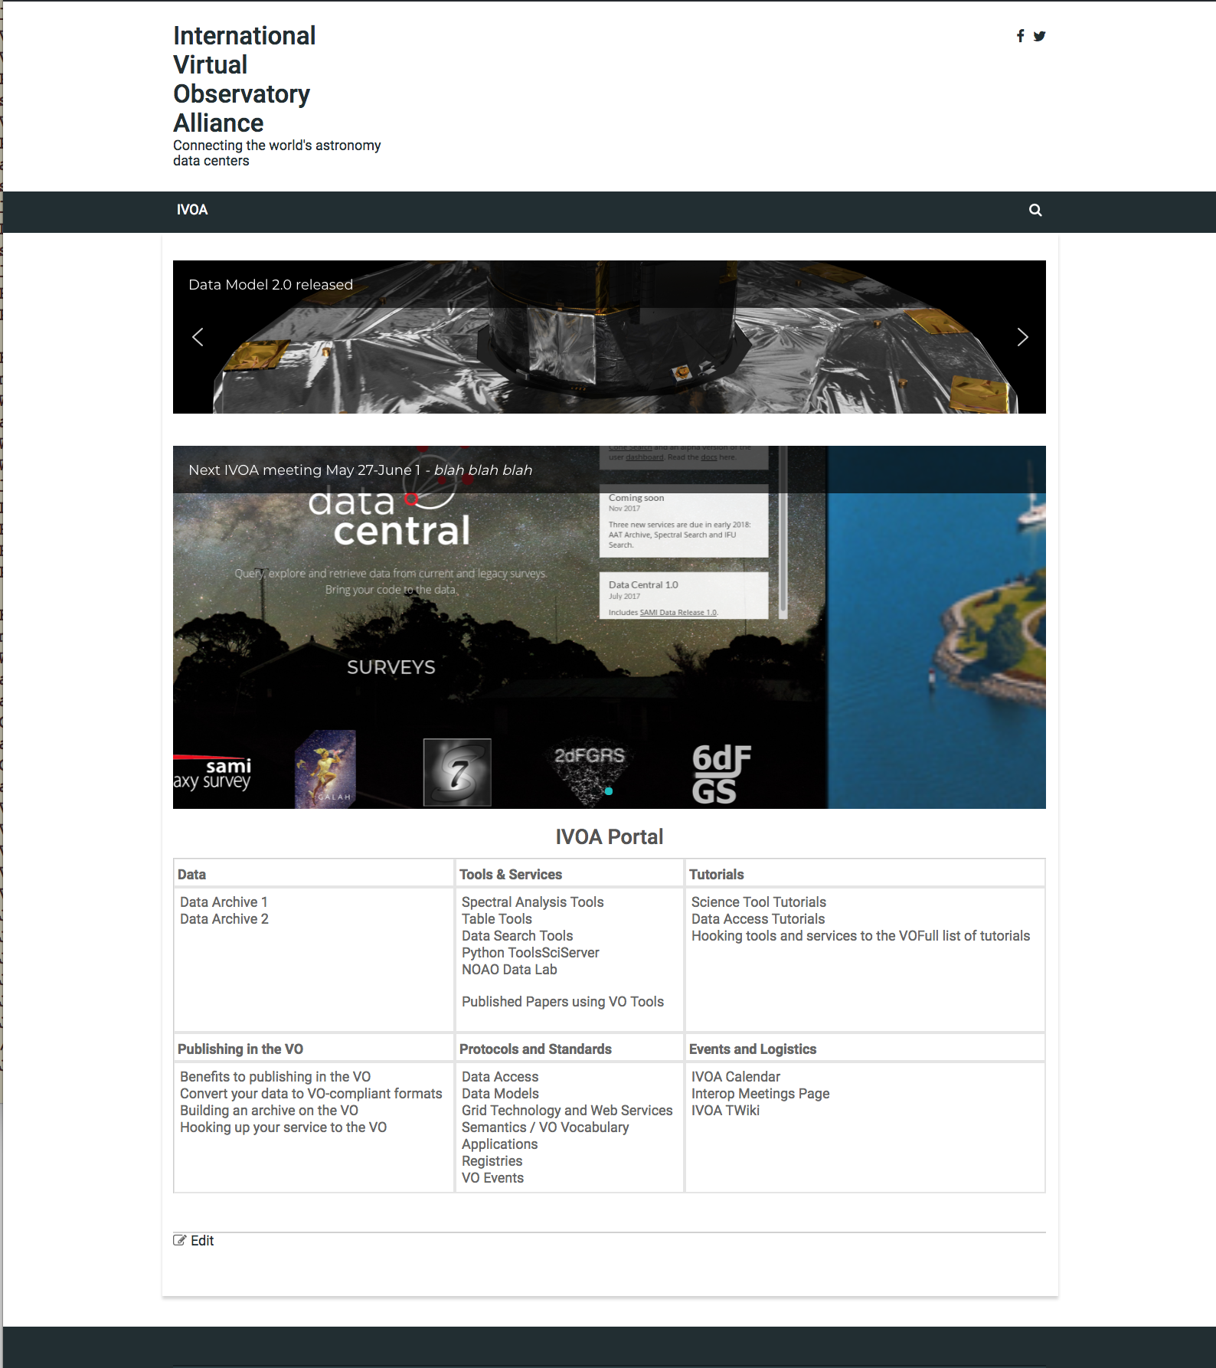Open Spectral Analysis Tools link
Image resolution: width=1216 pixels, height=1368 pixels.
click(x=532, y=902)
